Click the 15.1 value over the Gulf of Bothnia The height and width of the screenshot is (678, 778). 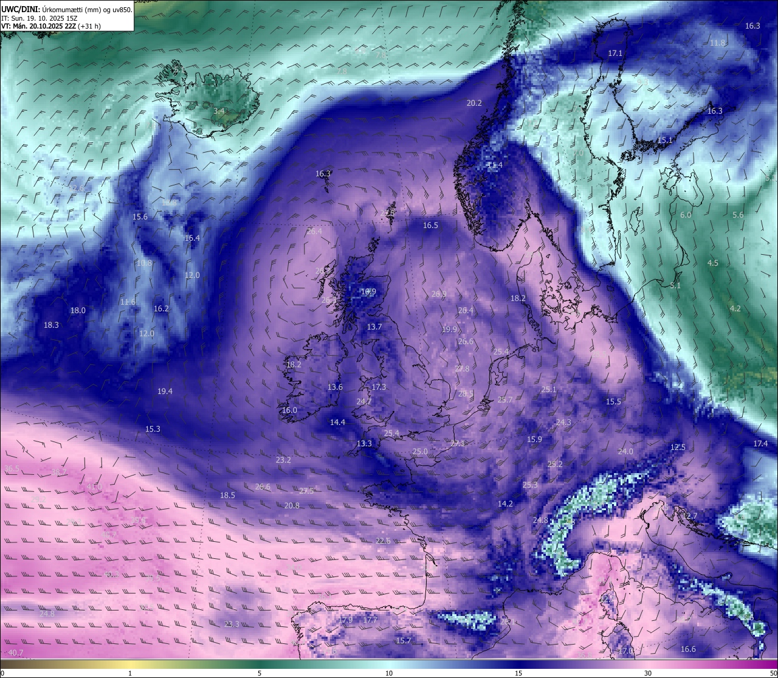tap(665, 140)
